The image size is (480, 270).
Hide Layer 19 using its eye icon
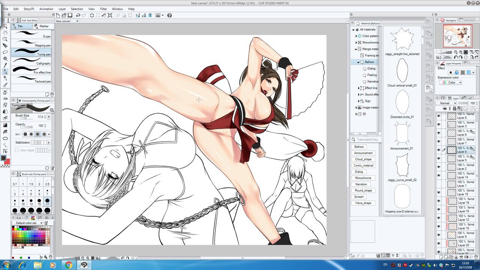439,201
